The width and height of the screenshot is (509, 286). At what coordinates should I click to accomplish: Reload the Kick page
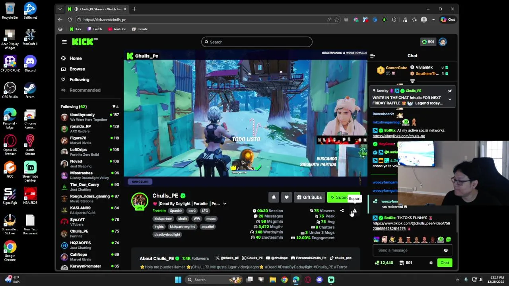pos(70,19)
